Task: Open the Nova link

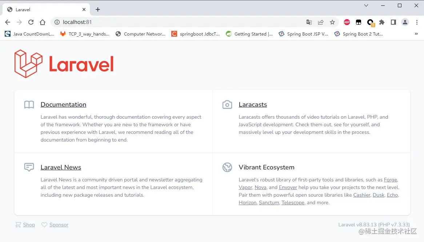Action: click(x=260, y=187)
